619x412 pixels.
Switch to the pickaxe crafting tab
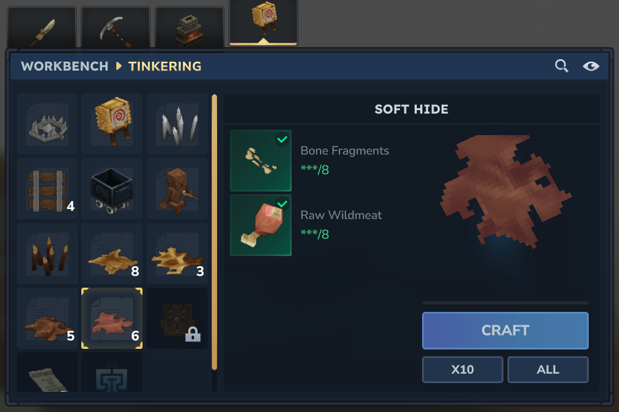click(x=116, y=28)
